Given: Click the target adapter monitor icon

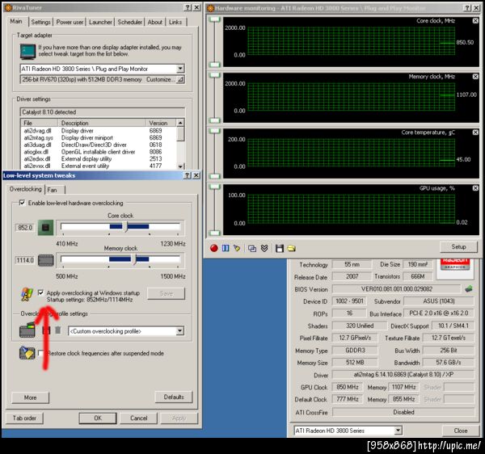Looking at the screenshot, I should coord(27,52).
